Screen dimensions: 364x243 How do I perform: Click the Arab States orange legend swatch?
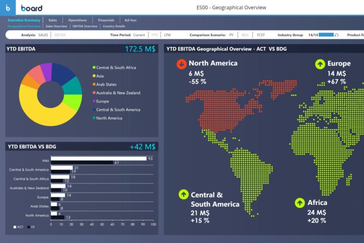point(94,84)
